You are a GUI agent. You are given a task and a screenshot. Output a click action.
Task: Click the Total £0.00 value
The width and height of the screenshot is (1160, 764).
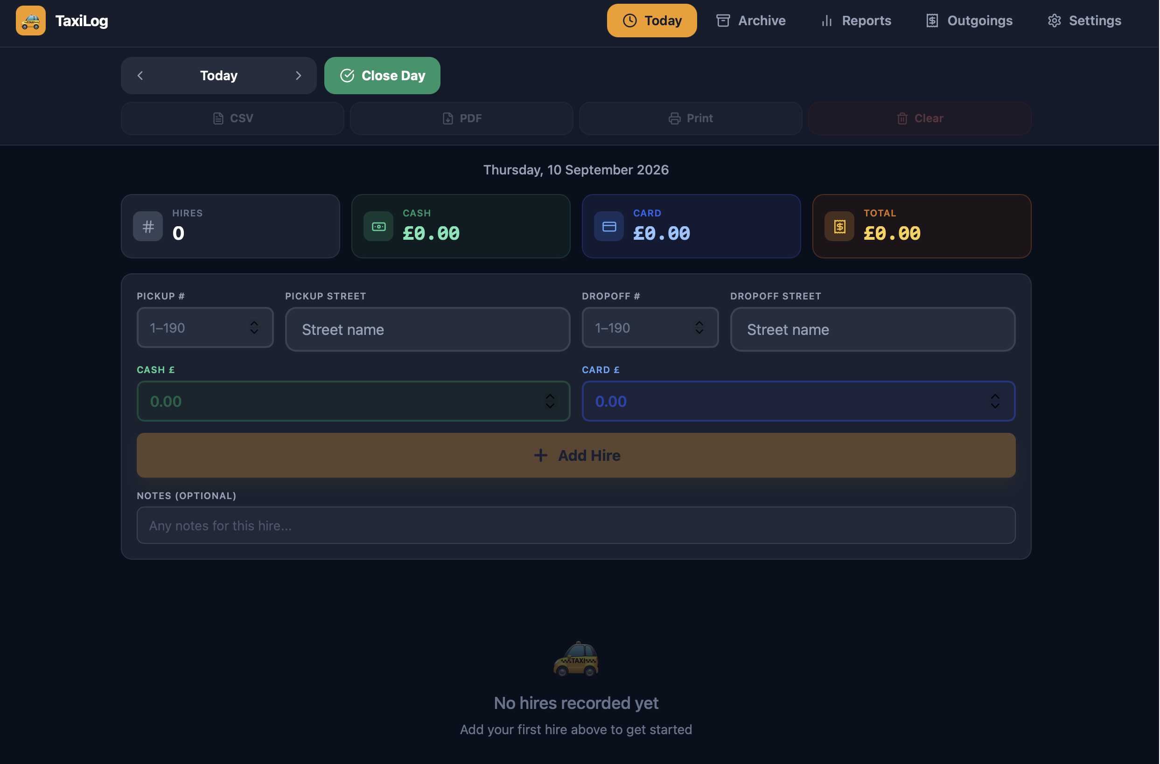click(893, 233)
